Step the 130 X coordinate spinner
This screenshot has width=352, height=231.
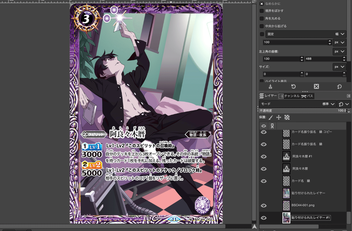pyautogui.click(x=302, y=59)
